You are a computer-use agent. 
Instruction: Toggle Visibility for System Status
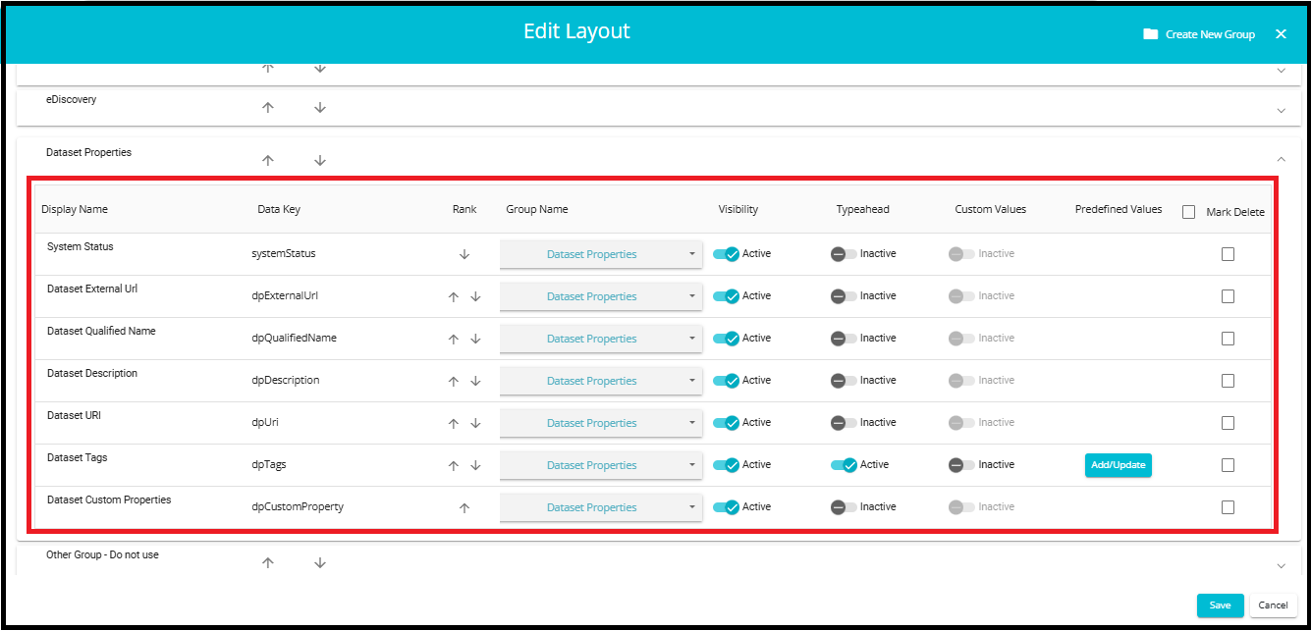click(x=726, y=254)
